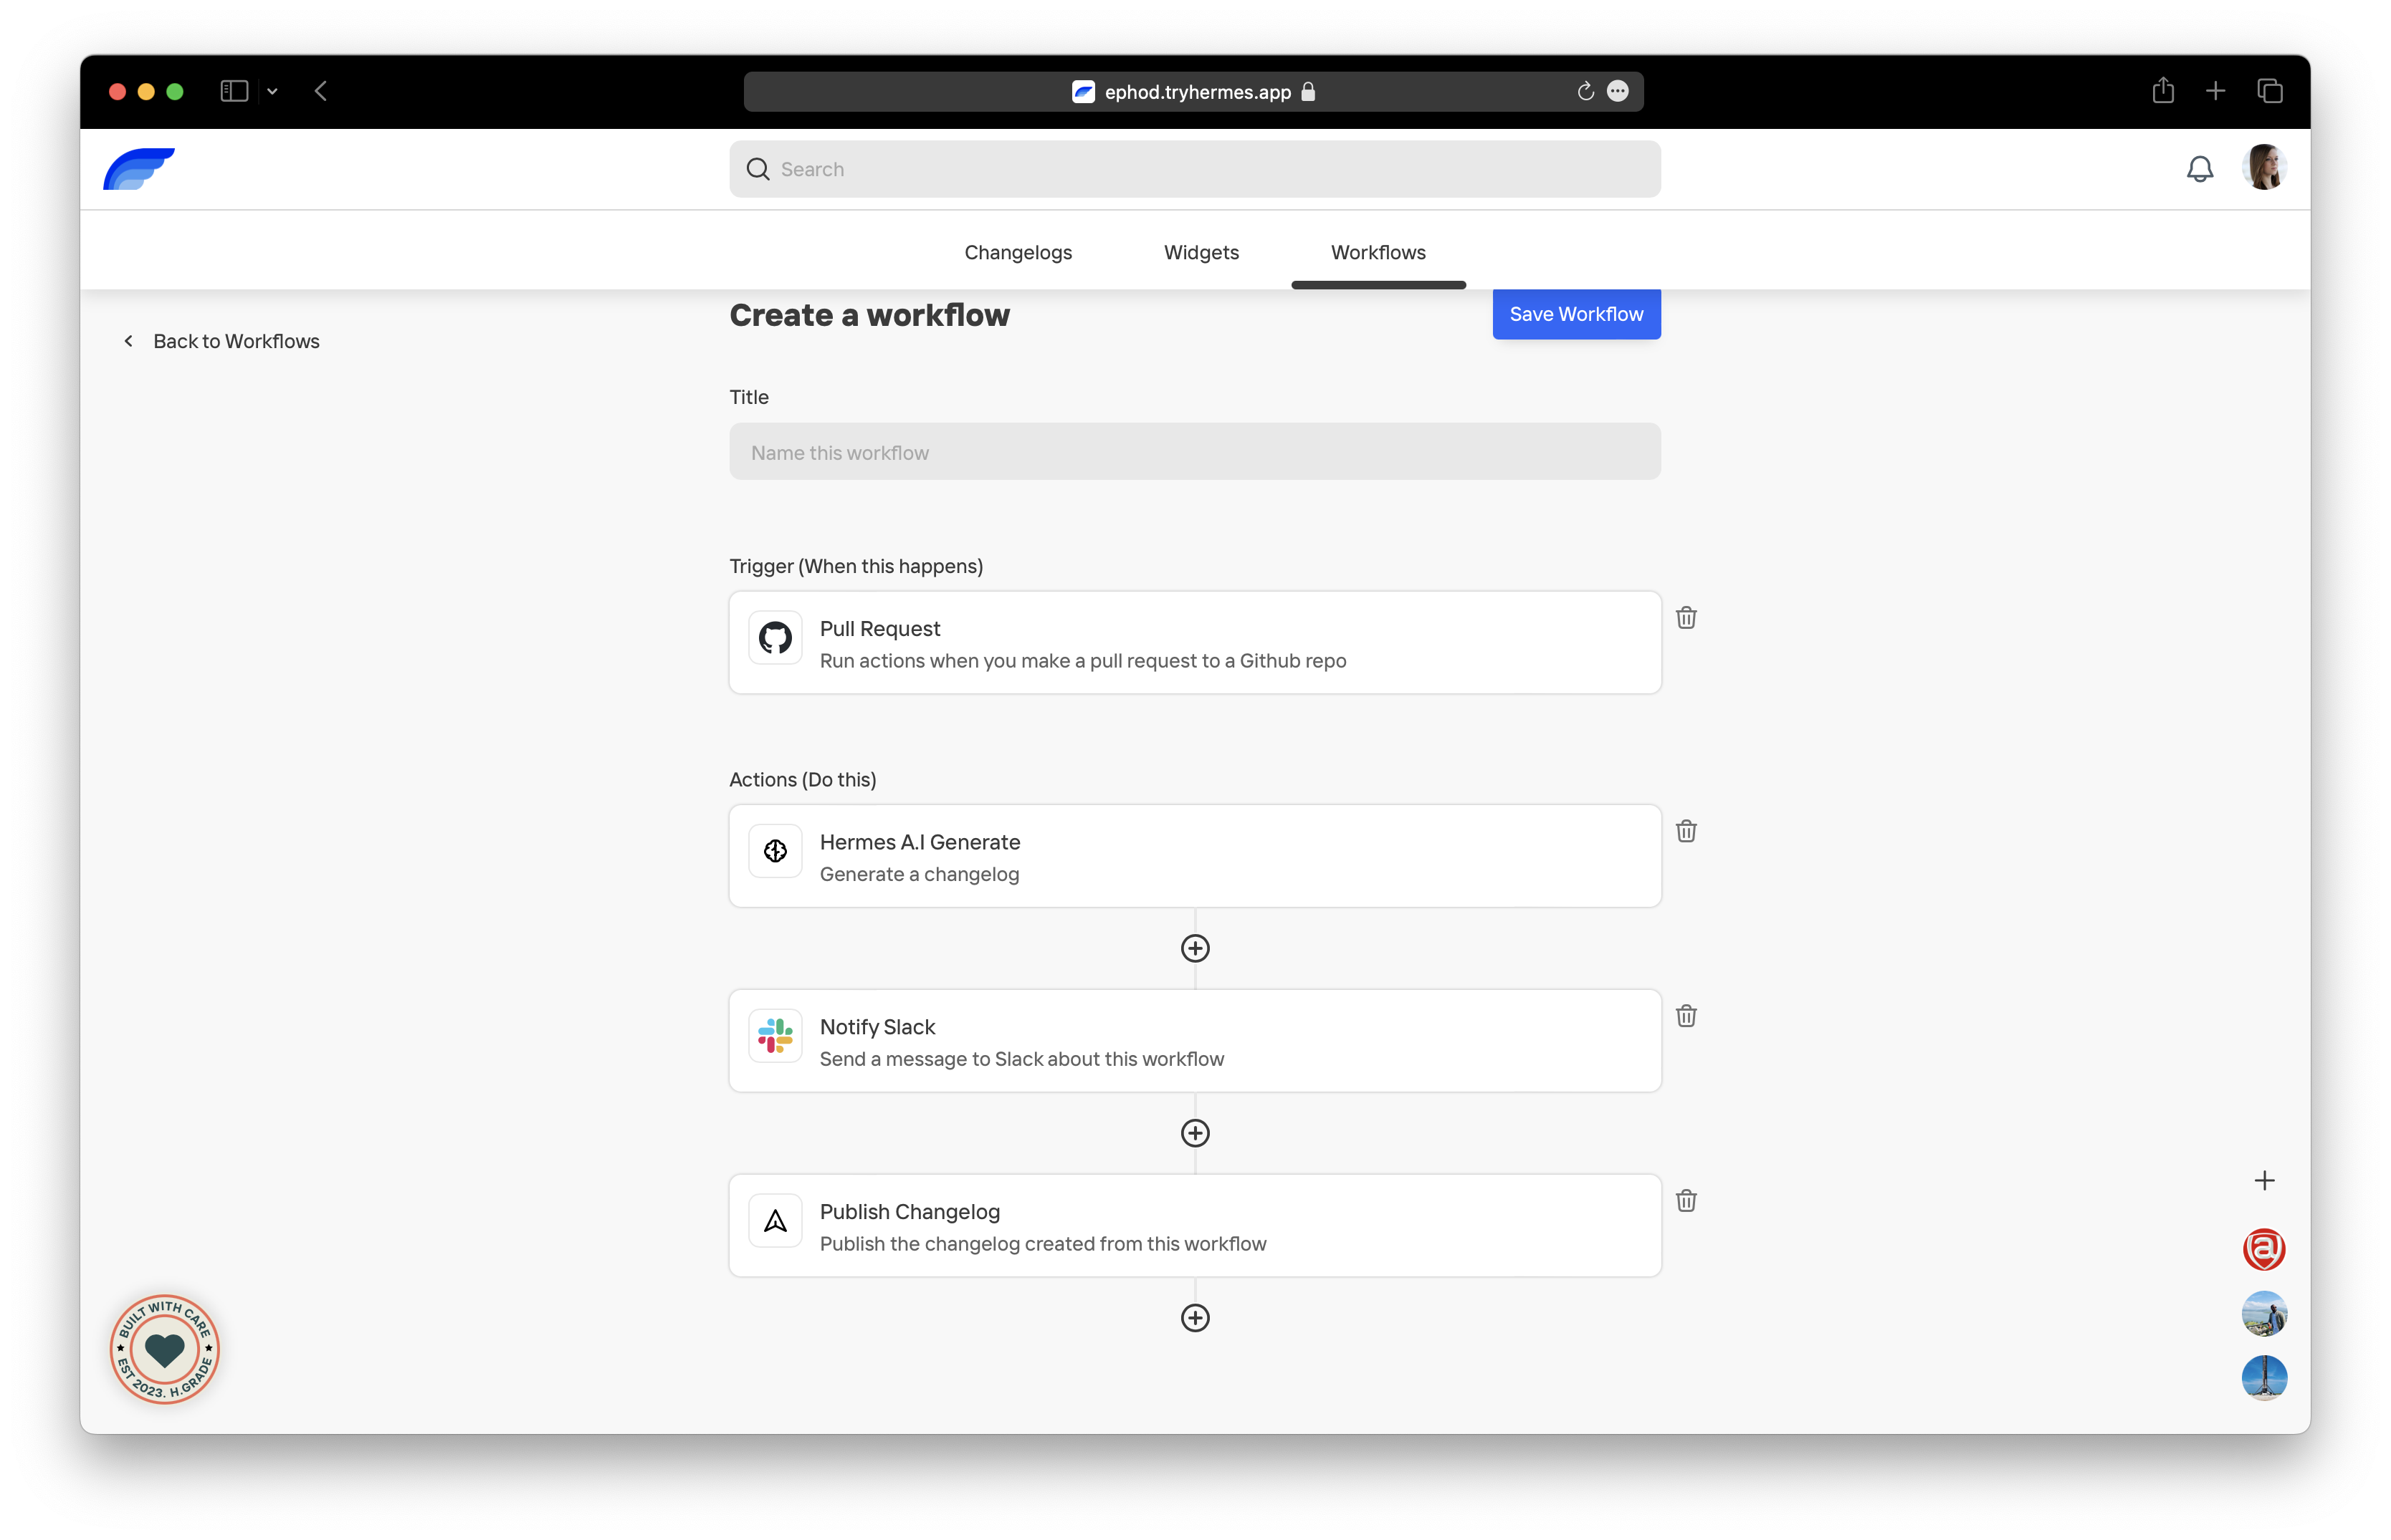The height and width of the screenshot is (1540, 2391).
Task: Remove the Hermes A.I Generate action
Action: 1686,831
